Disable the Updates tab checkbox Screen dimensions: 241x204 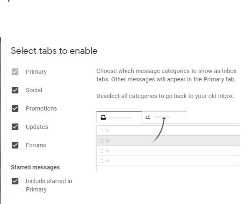[x=15, y=127]
